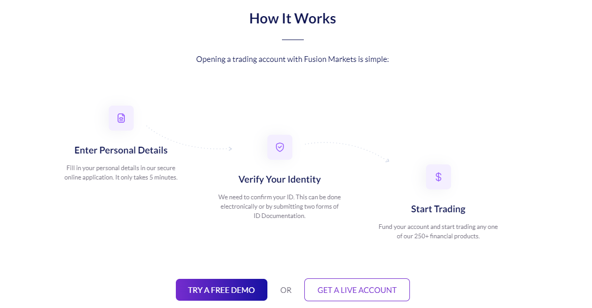Click the shield checkmark icon
This screenshot has height=308, width=592.
pos(280,147)
